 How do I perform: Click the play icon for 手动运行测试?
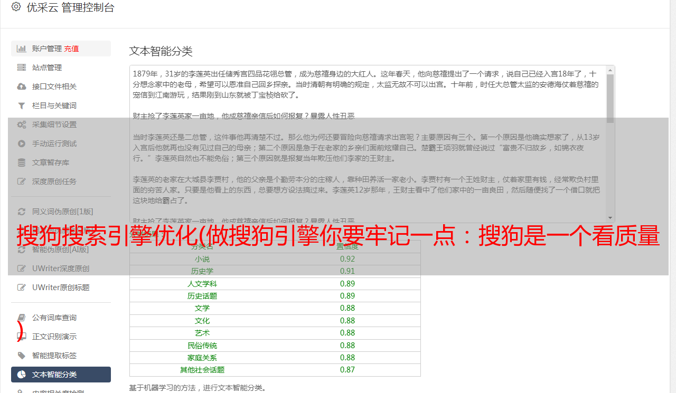[22, 143]
